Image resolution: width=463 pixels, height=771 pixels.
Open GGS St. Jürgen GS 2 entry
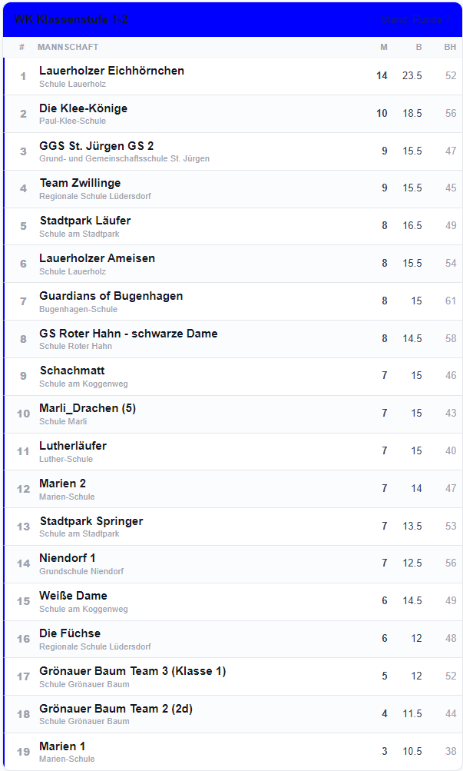click(96, 146)
